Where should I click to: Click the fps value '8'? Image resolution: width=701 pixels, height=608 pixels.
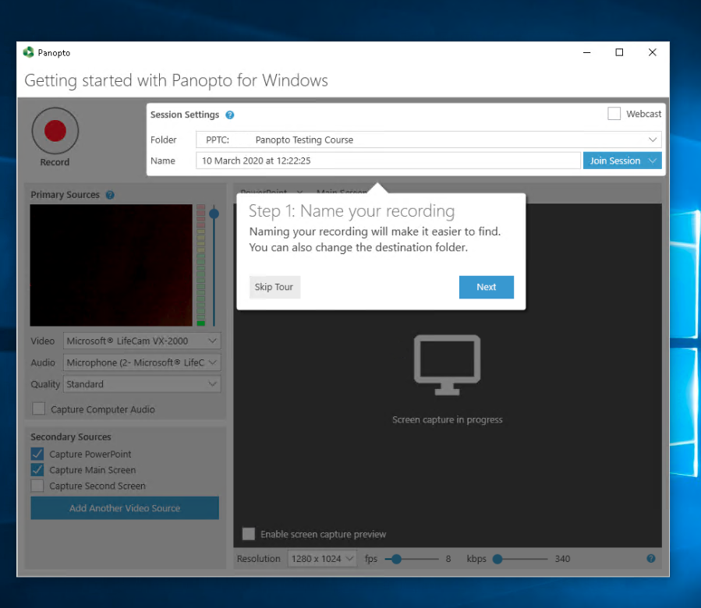click(x=448, y=559)
